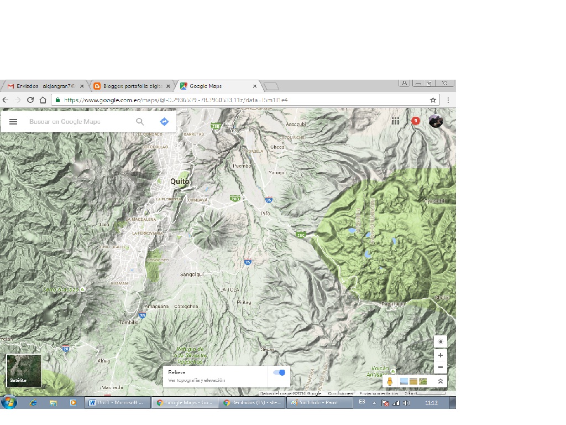Image resolution: width=566 pixels, height=425 pixels.
Task: Collapse the imagery carousel with the chevron
Action: tap(441, 381)
